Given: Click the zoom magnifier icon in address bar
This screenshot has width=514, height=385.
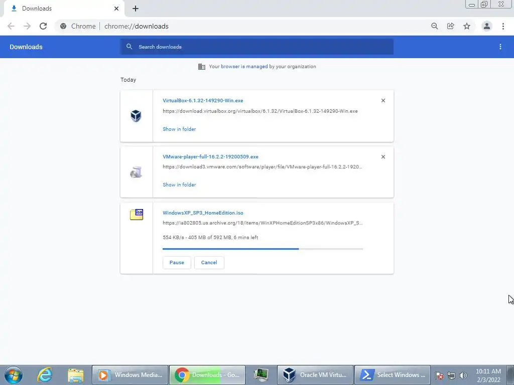Looking at the screenshot, I should [434, 26].
